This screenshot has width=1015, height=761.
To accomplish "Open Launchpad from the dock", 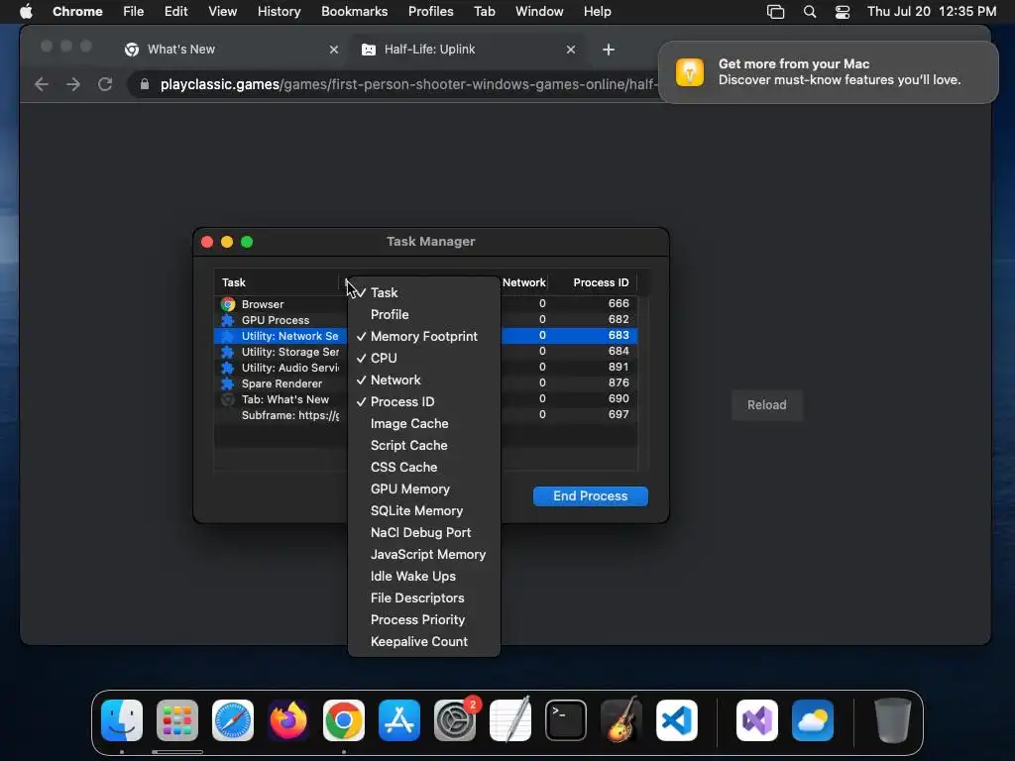I will tap(177, 720).
